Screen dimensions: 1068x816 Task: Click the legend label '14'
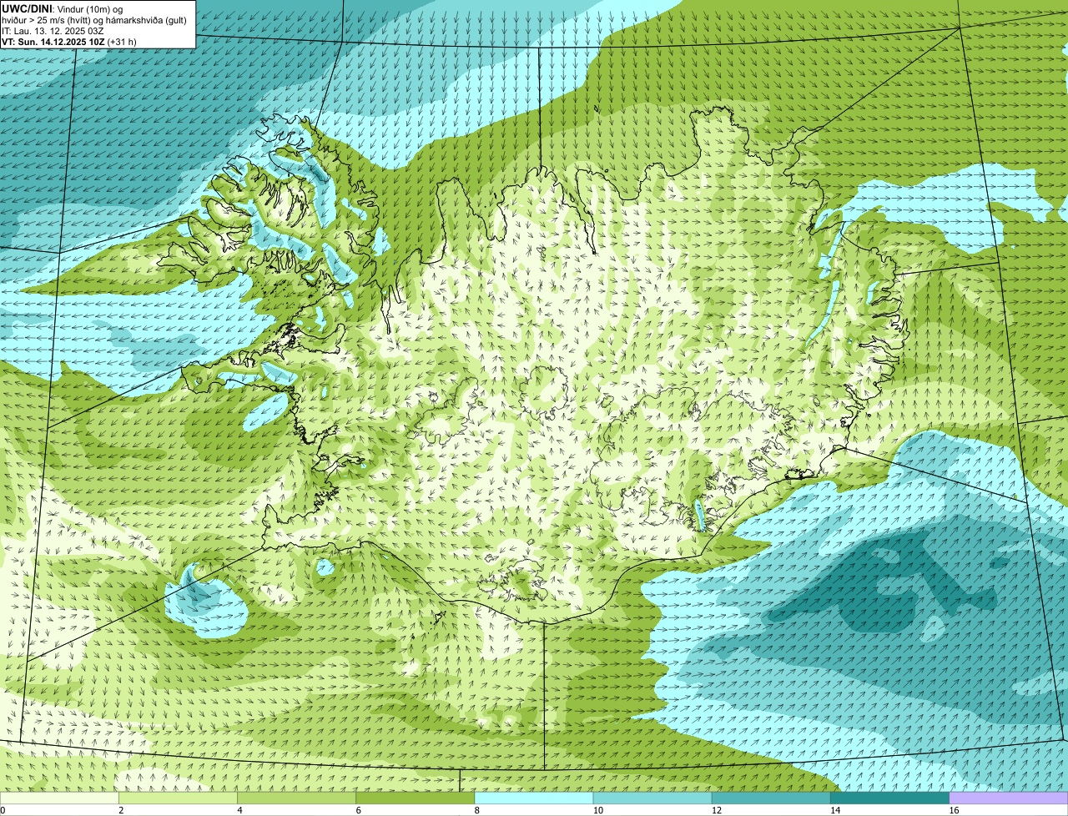[835, 810]
